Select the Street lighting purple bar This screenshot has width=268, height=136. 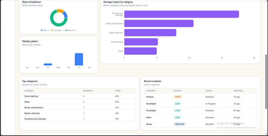coord(141,42)
